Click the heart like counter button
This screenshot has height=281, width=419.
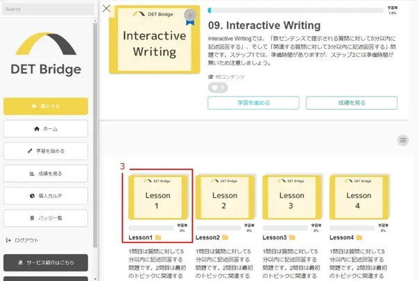[x=218, y=87]
